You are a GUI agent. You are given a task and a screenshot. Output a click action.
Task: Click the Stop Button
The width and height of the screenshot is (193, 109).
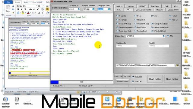[172, 79]
